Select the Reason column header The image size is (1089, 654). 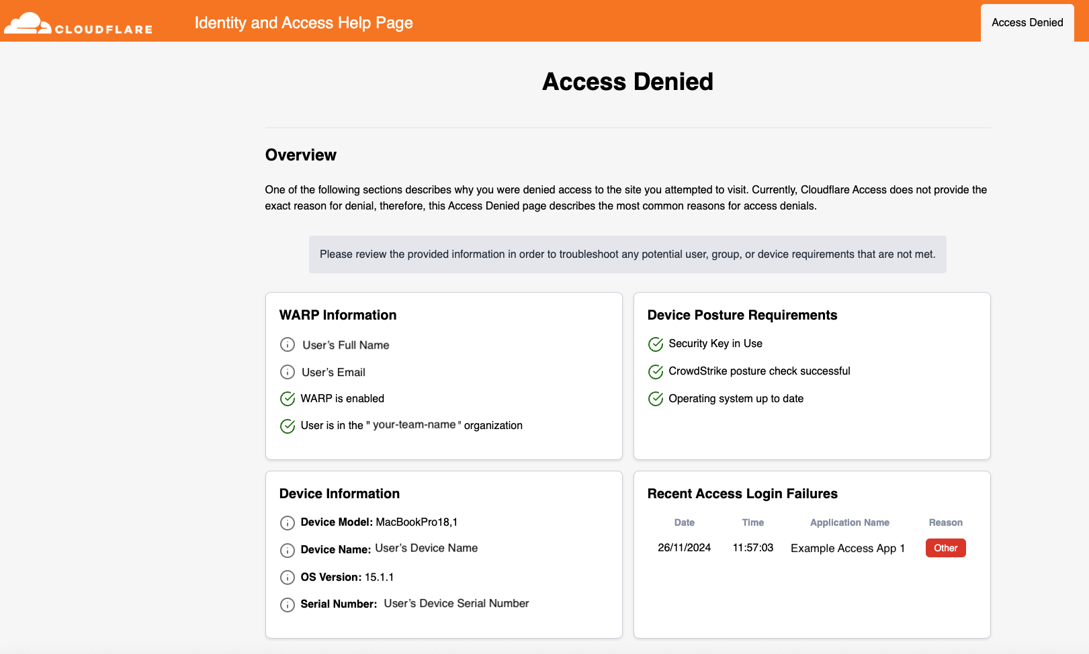click(x=945, y=522)
